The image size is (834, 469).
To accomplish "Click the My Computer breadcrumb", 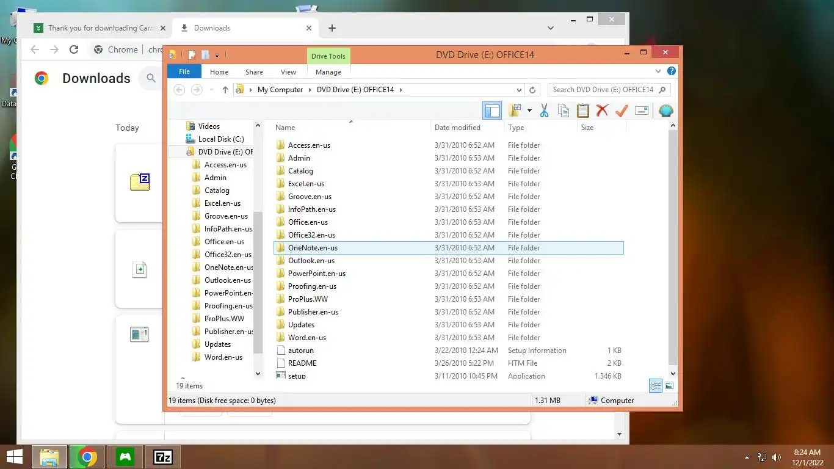I will (280, 90).
